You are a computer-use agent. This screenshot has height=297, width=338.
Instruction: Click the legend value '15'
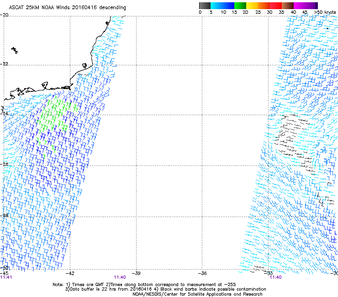[x=234, y=12]
